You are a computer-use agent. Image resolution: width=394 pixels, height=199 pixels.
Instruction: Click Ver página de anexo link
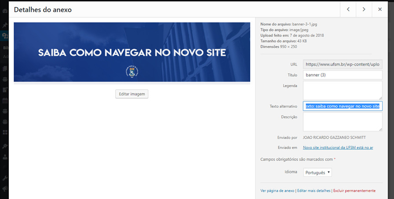pos(277,191)
